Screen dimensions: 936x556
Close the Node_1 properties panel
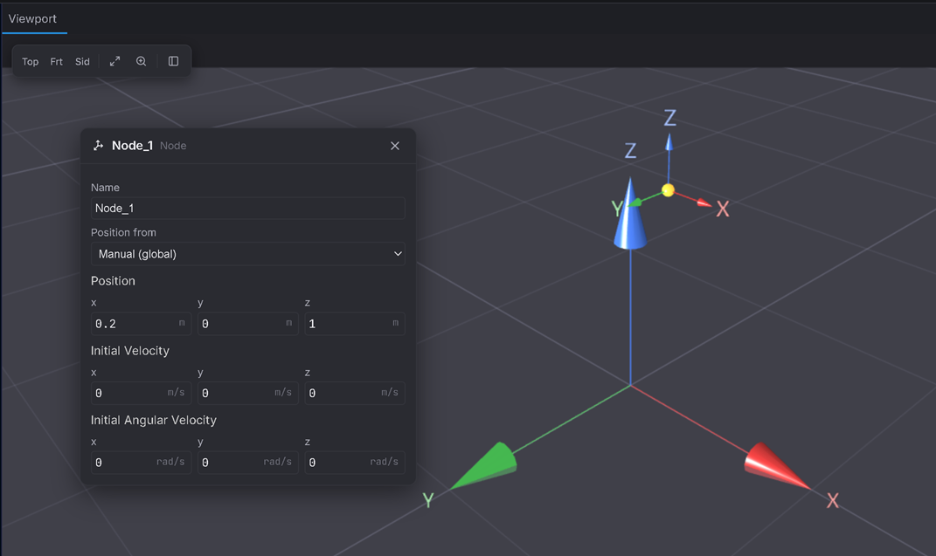(394, 146)
